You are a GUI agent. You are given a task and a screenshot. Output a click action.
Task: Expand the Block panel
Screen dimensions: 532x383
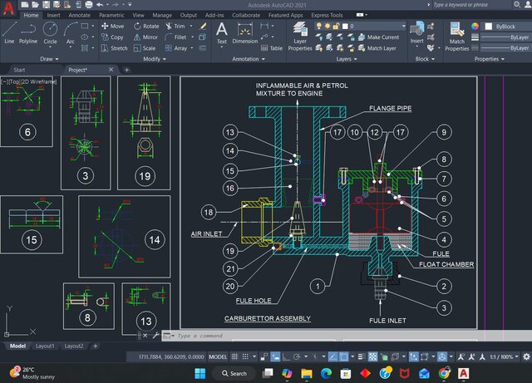pyautogui.click(x=425, y=59)
